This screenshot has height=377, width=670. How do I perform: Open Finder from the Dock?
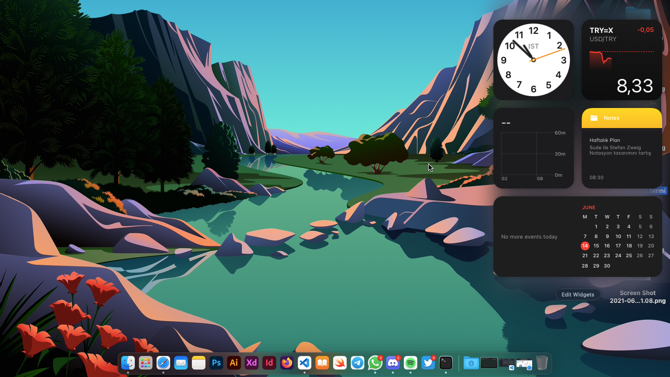tap(128, 363)
